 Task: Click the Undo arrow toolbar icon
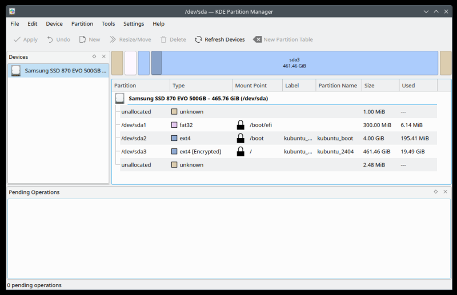50,39
